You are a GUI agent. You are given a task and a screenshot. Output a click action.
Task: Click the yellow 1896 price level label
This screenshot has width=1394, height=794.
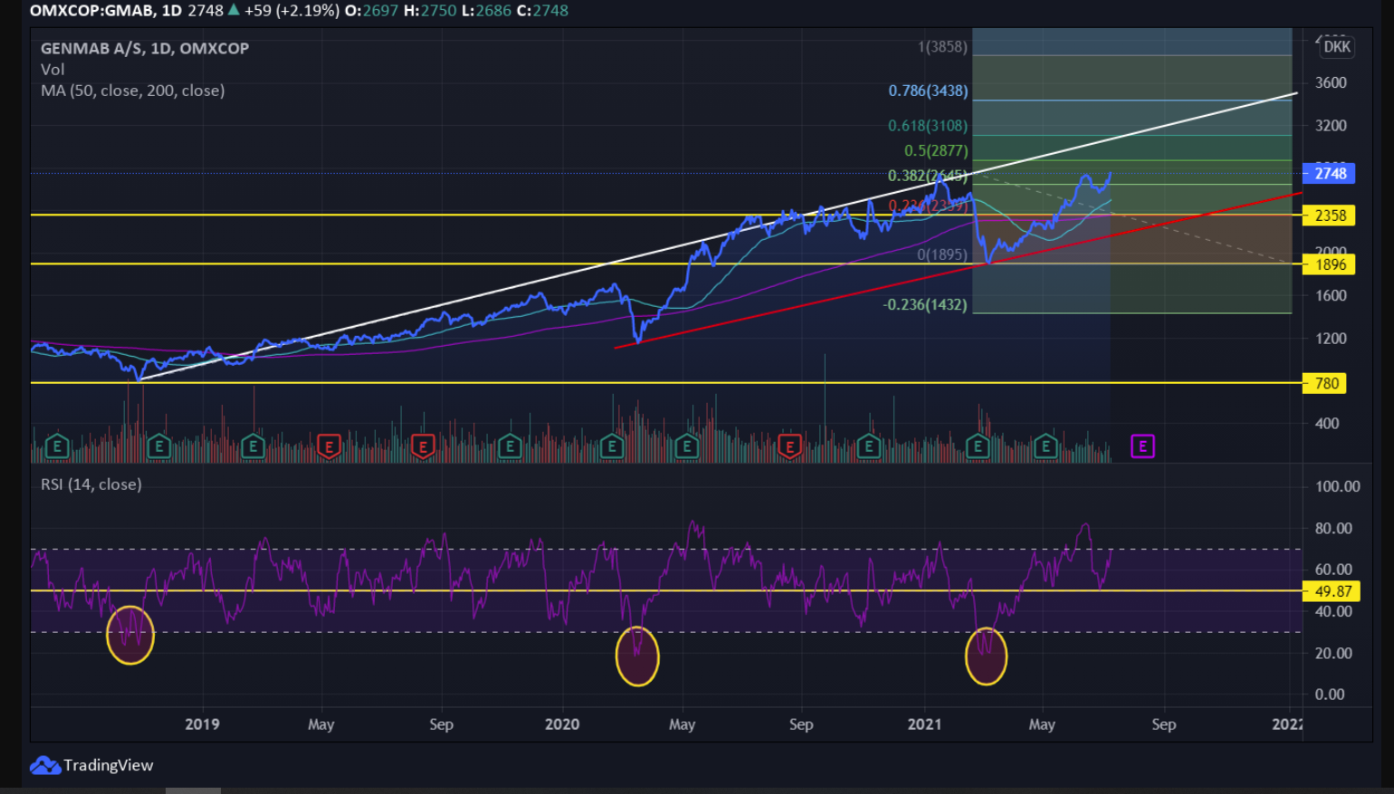pos(1329,264)
